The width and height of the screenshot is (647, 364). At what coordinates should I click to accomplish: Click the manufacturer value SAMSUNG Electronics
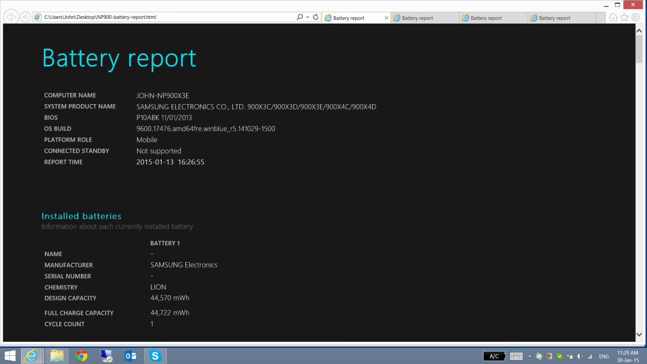coord(184,265)
